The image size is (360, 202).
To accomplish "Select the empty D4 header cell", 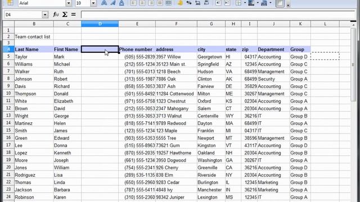I will coord(100,49).
